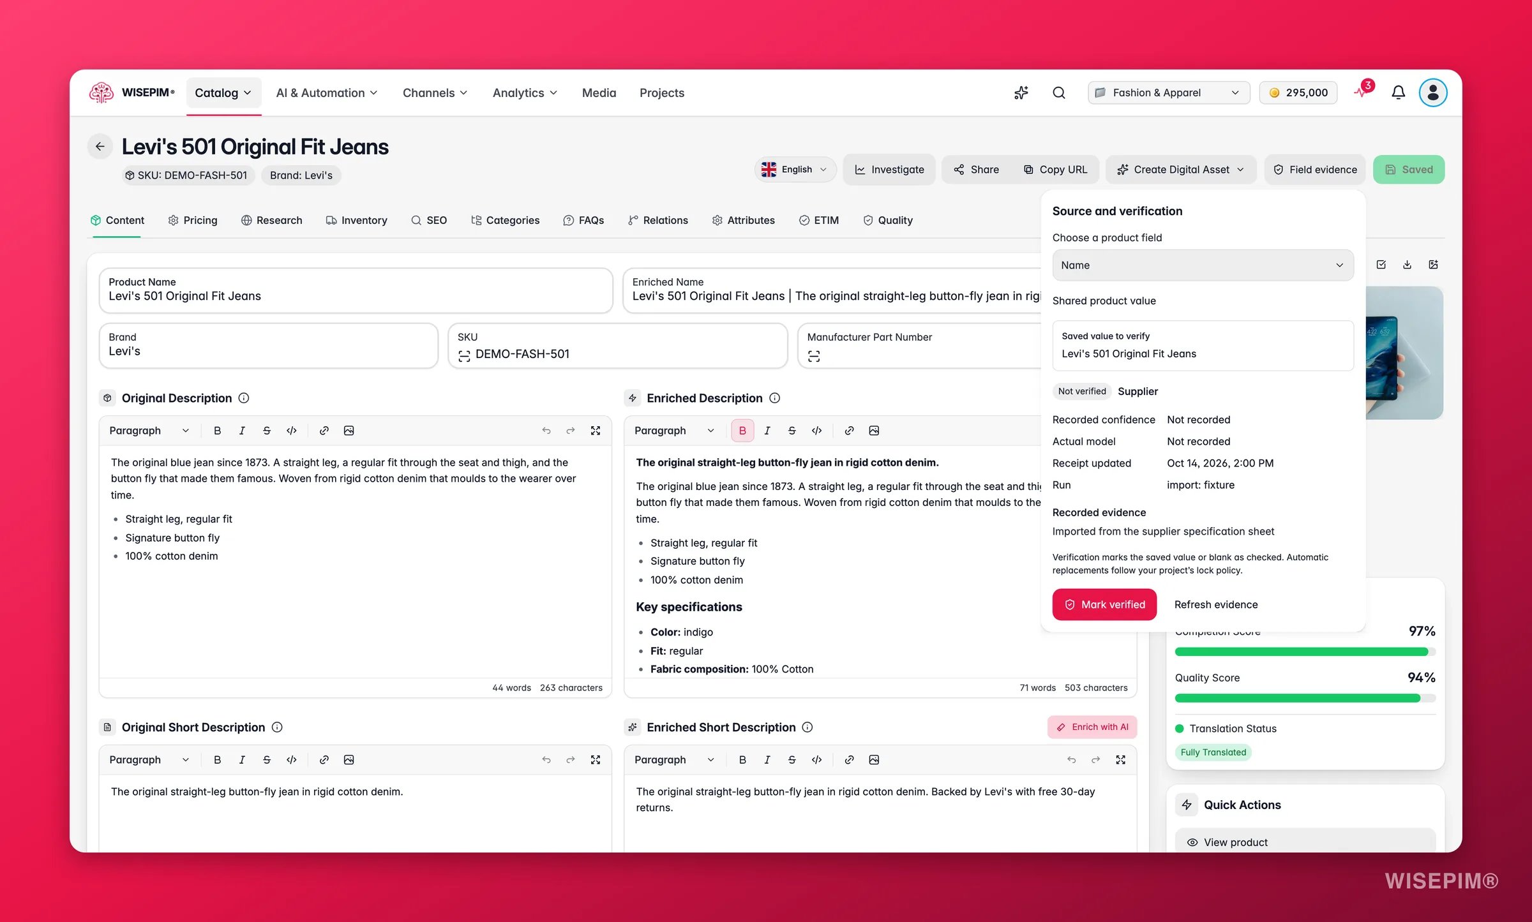Click the WISEPIM logo icon

pyautogui.click(x=101, y=93)
